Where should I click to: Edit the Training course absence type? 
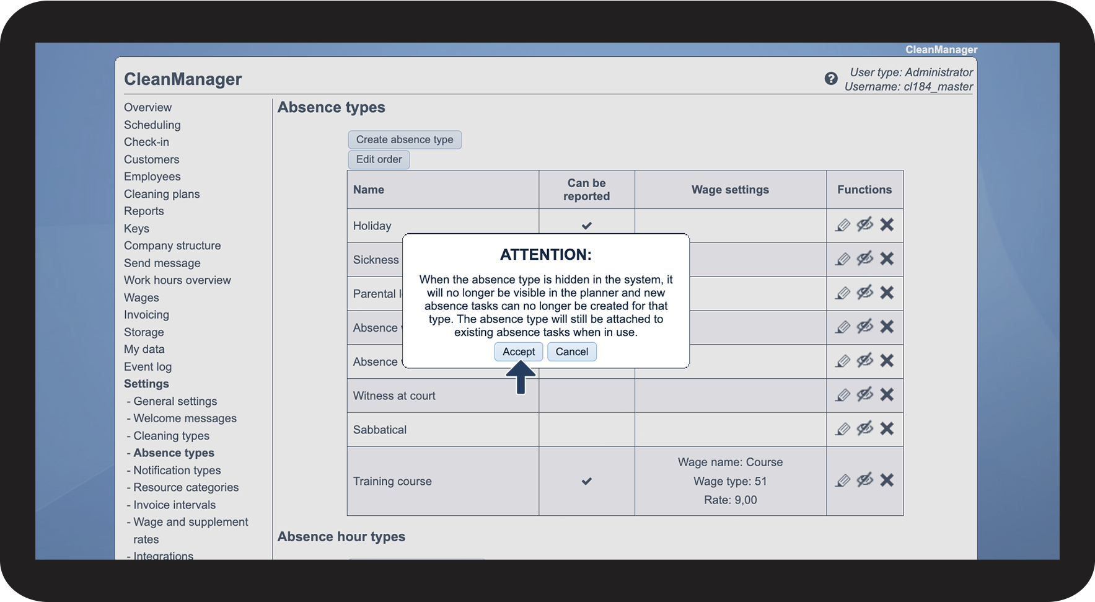(843, 480)
